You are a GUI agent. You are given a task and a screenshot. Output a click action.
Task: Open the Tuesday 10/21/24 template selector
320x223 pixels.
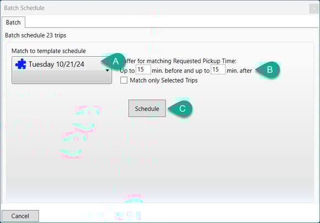(x=62, y=70)
